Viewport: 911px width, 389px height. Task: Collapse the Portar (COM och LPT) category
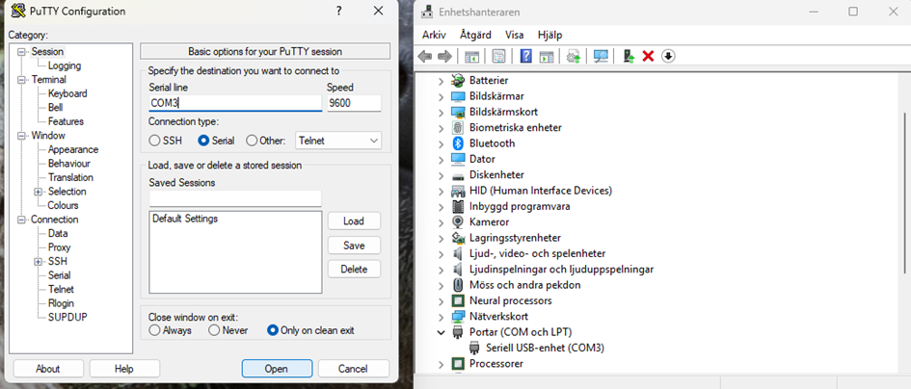point(441,333)
